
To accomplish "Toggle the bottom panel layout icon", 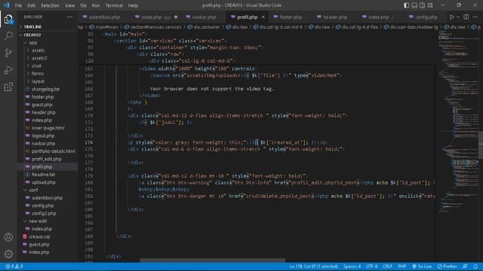I will [x=414, y=5].
